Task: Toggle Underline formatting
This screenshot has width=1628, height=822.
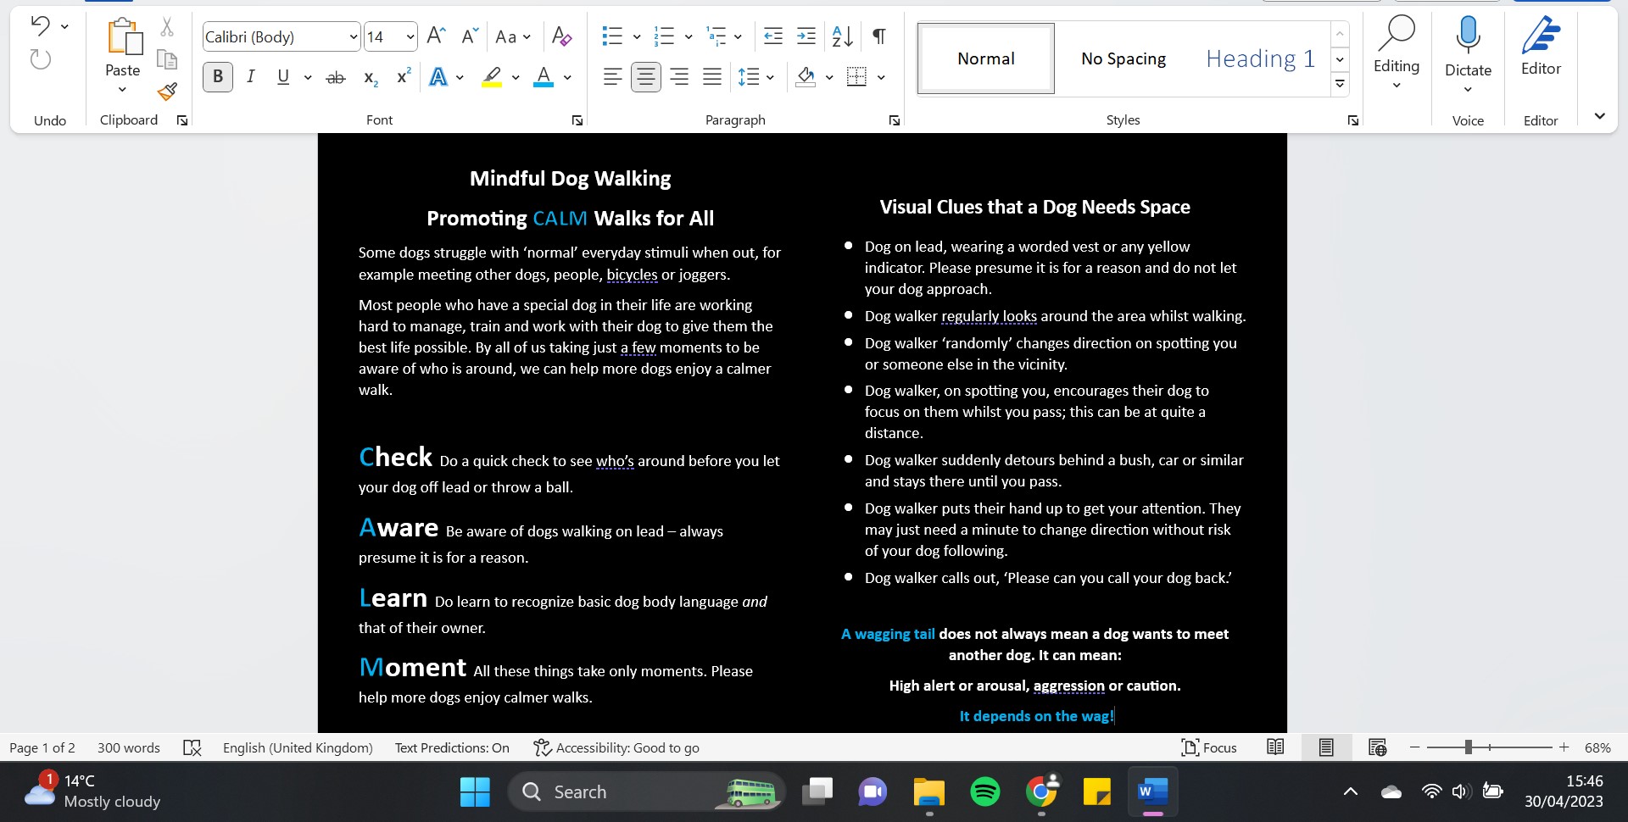Action: [283, 77]
